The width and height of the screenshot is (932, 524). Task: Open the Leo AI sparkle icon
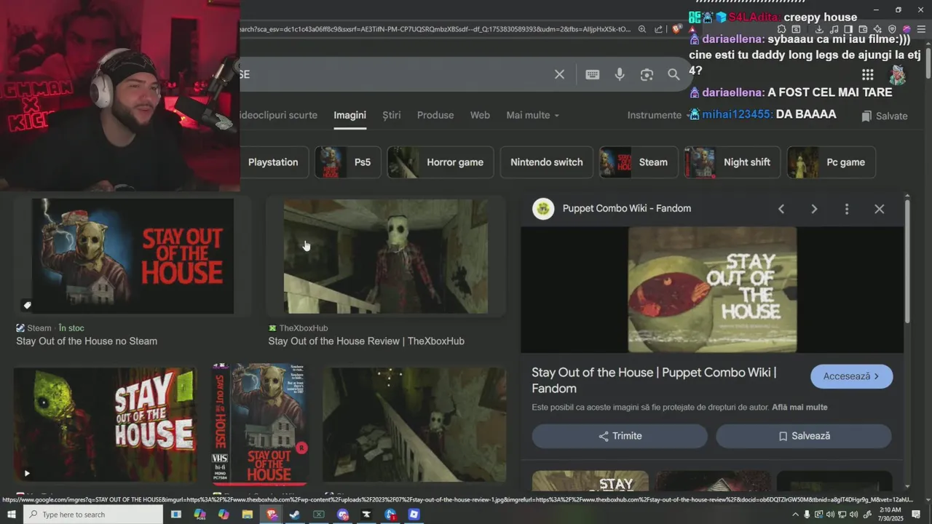click(x=877, y=29)
